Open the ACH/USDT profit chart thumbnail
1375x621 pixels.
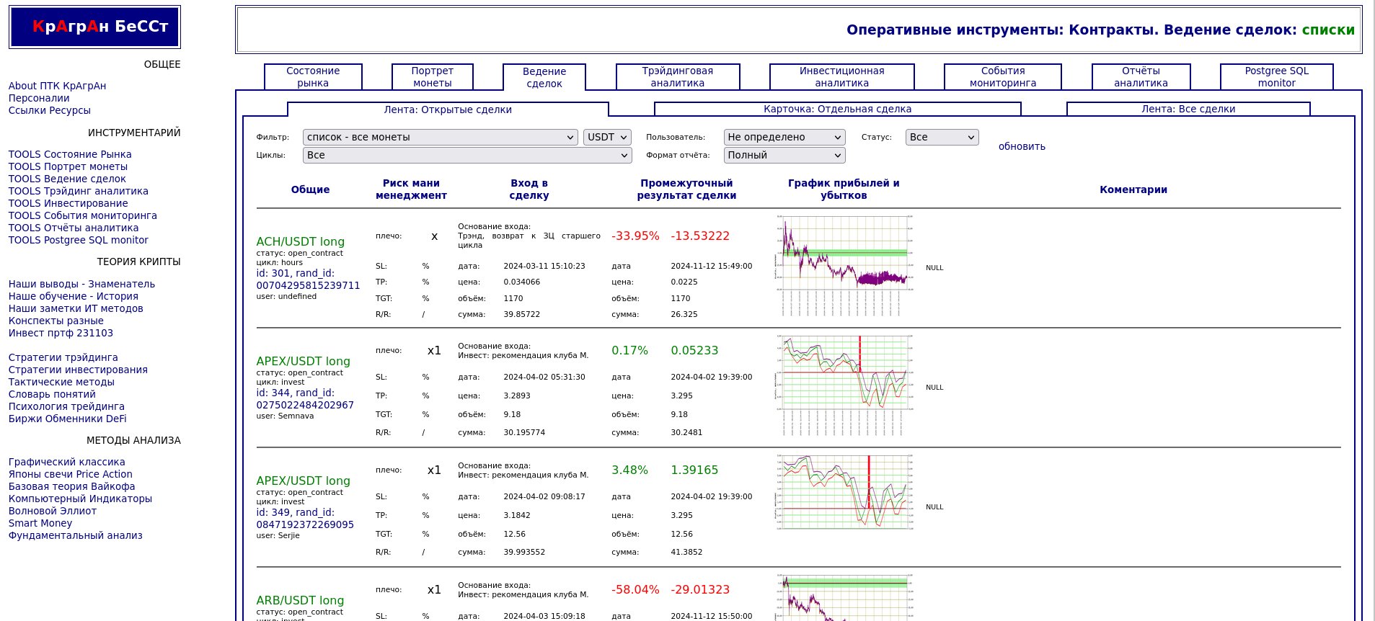[x=844, y=266]
